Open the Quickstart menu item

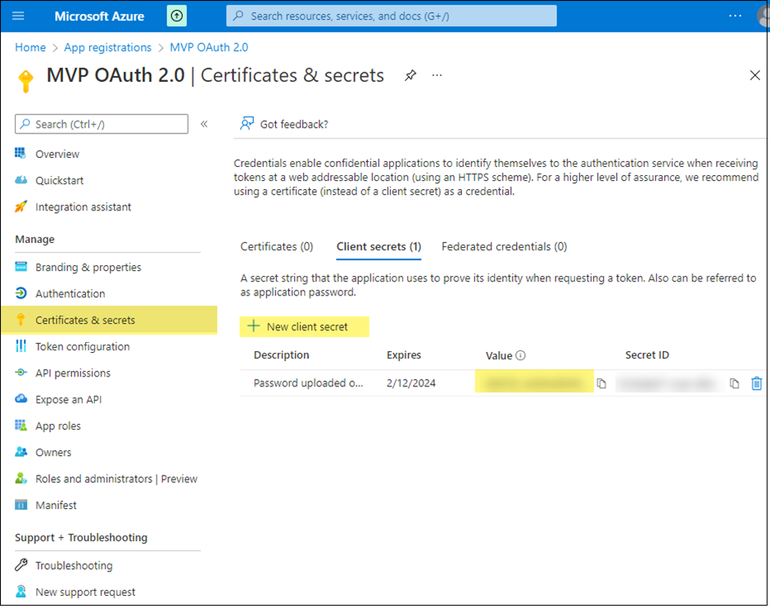pos(60,181)
